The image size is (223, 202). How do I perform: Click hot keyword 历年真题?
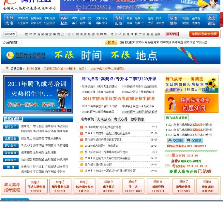(x=177, y=42)
